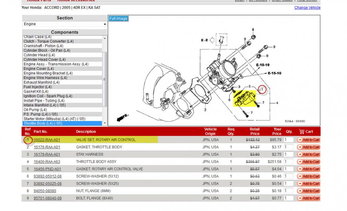Open the Section dropdown showing Engine
This screenshot has width=347, height=211.
pyautogui.click(x=65, y=24)
